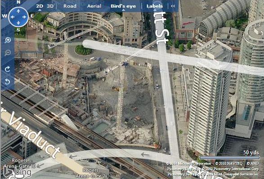Switch to 2D mode
264x179 pixels.
[x=40, y=6]
